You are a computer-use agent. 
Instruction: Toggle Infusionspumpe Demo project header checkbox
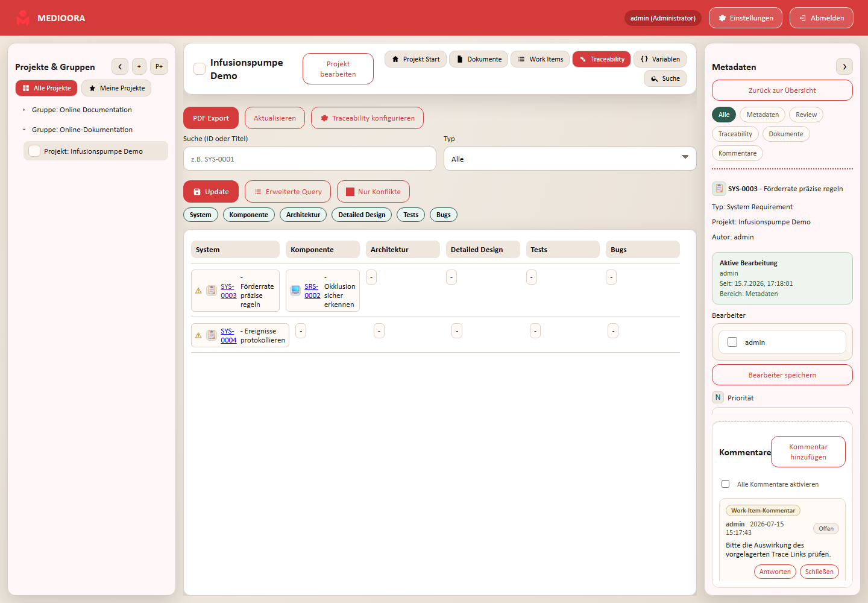point(200,69)
